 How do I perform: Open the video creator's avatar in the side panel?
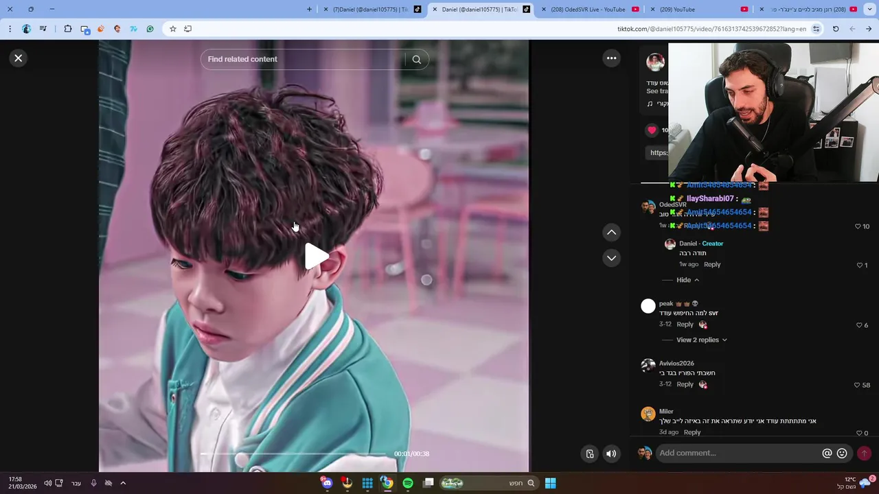point(655,62)
